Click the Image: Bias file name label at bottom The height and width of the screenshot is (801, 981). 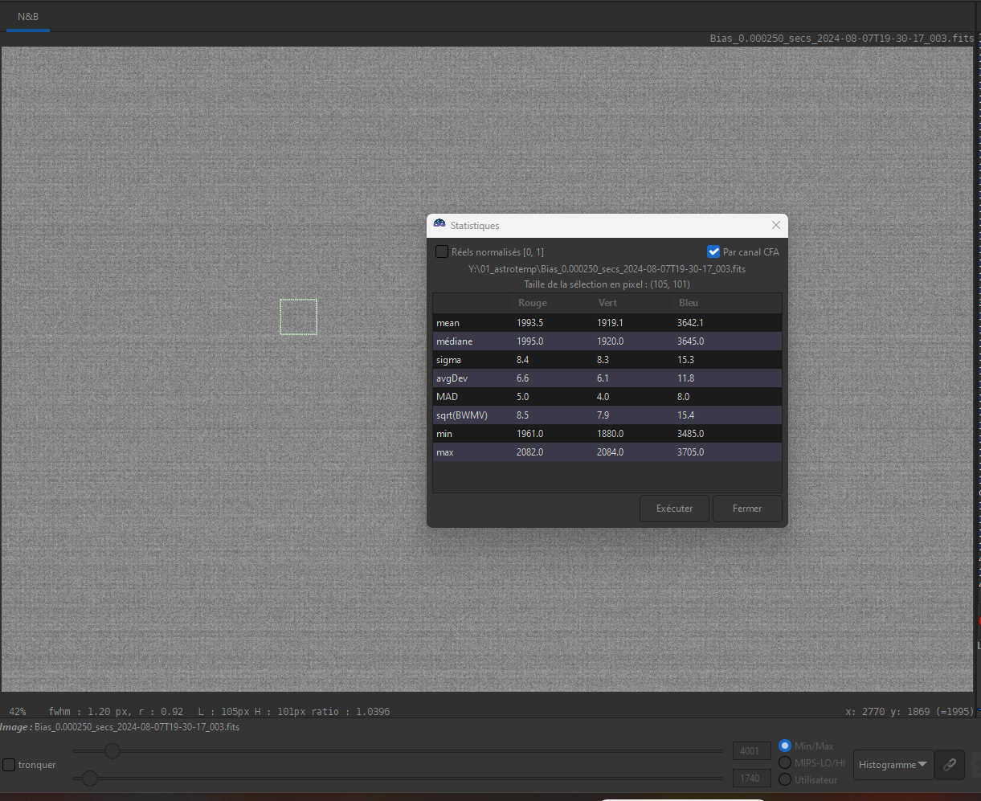coord(120,727)
